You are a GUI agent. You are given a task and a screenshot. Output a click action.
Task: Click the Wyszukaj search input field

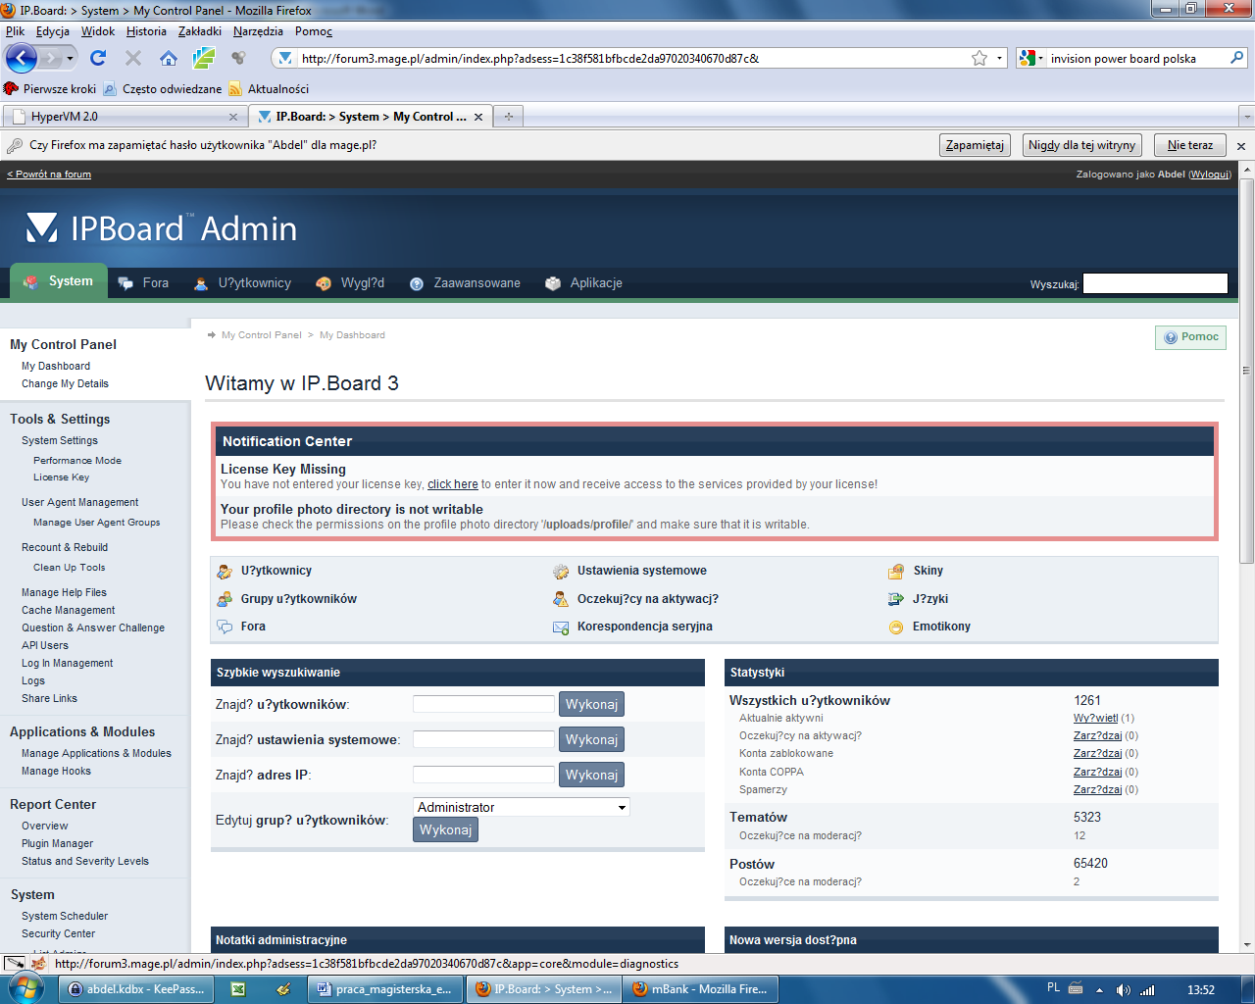(1154, 283)
